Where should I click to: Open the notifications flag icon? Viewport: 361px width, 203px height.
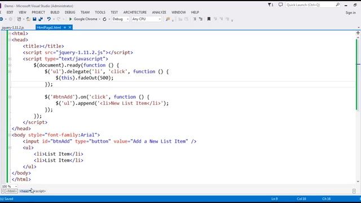pyautogui.click(x=270, y=5)
